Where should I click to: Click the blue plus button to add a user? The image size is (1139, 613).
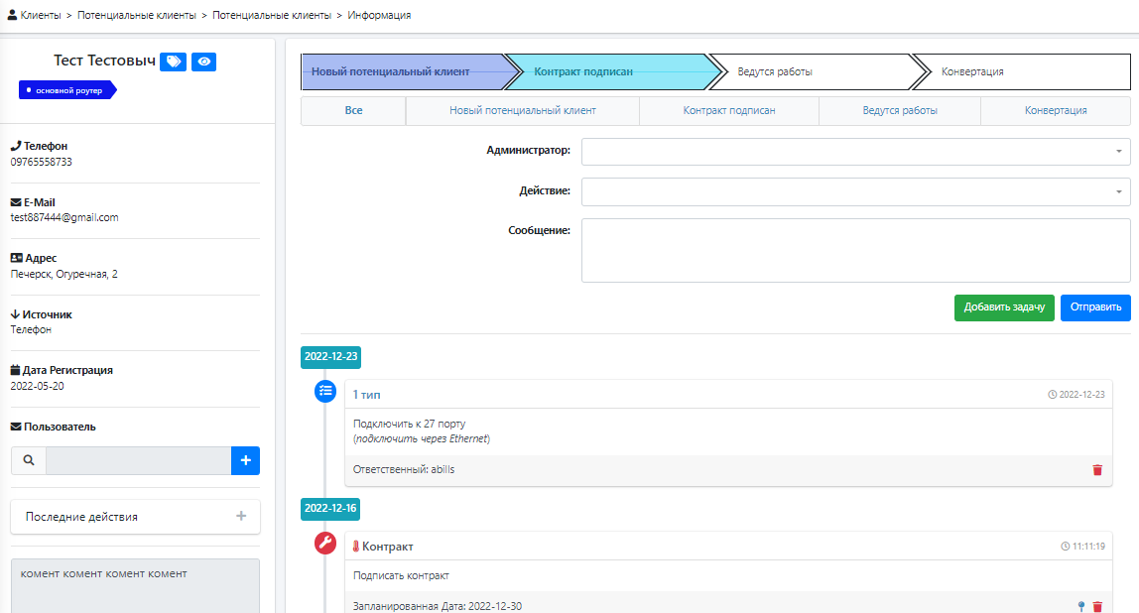click(245, 460)
